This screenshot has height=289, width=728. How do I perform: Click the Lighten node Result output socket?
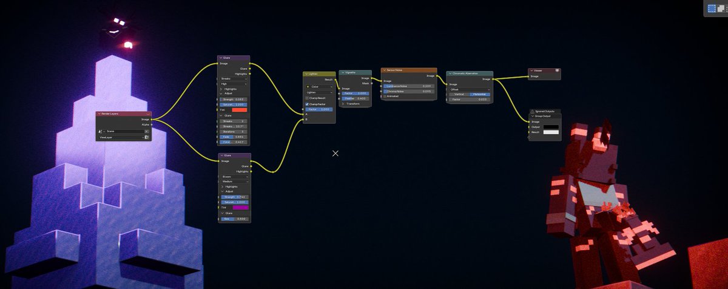point(335,80)
